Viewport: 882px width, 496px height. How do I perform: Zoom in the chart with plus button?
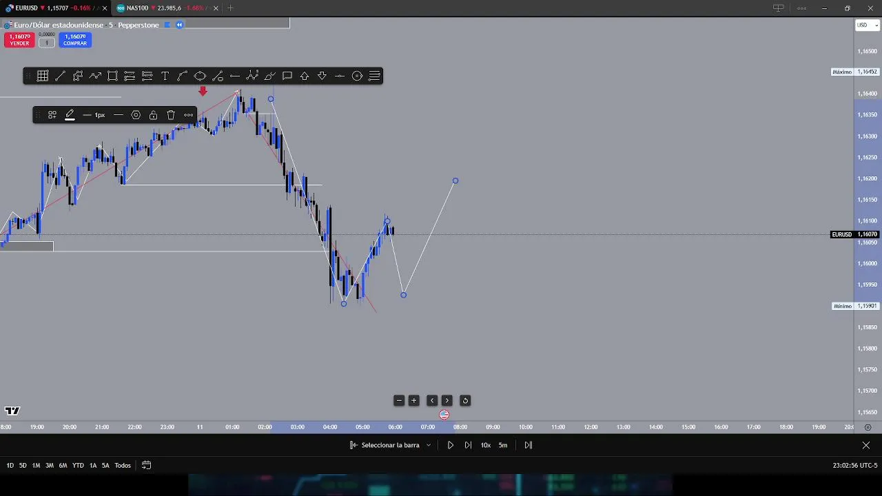coord(414,400)
